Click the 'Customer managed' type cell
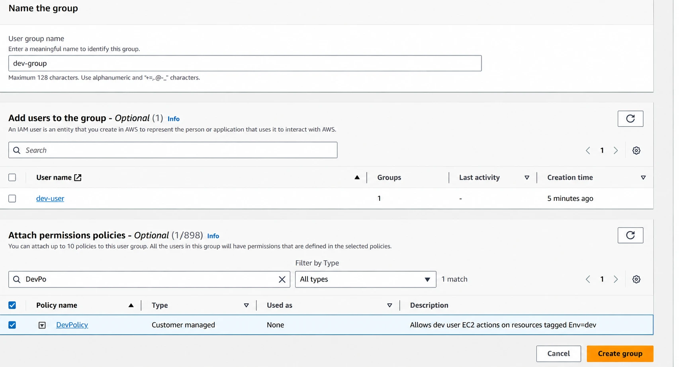This screenshot has width=679, height=367. point(183,325)
